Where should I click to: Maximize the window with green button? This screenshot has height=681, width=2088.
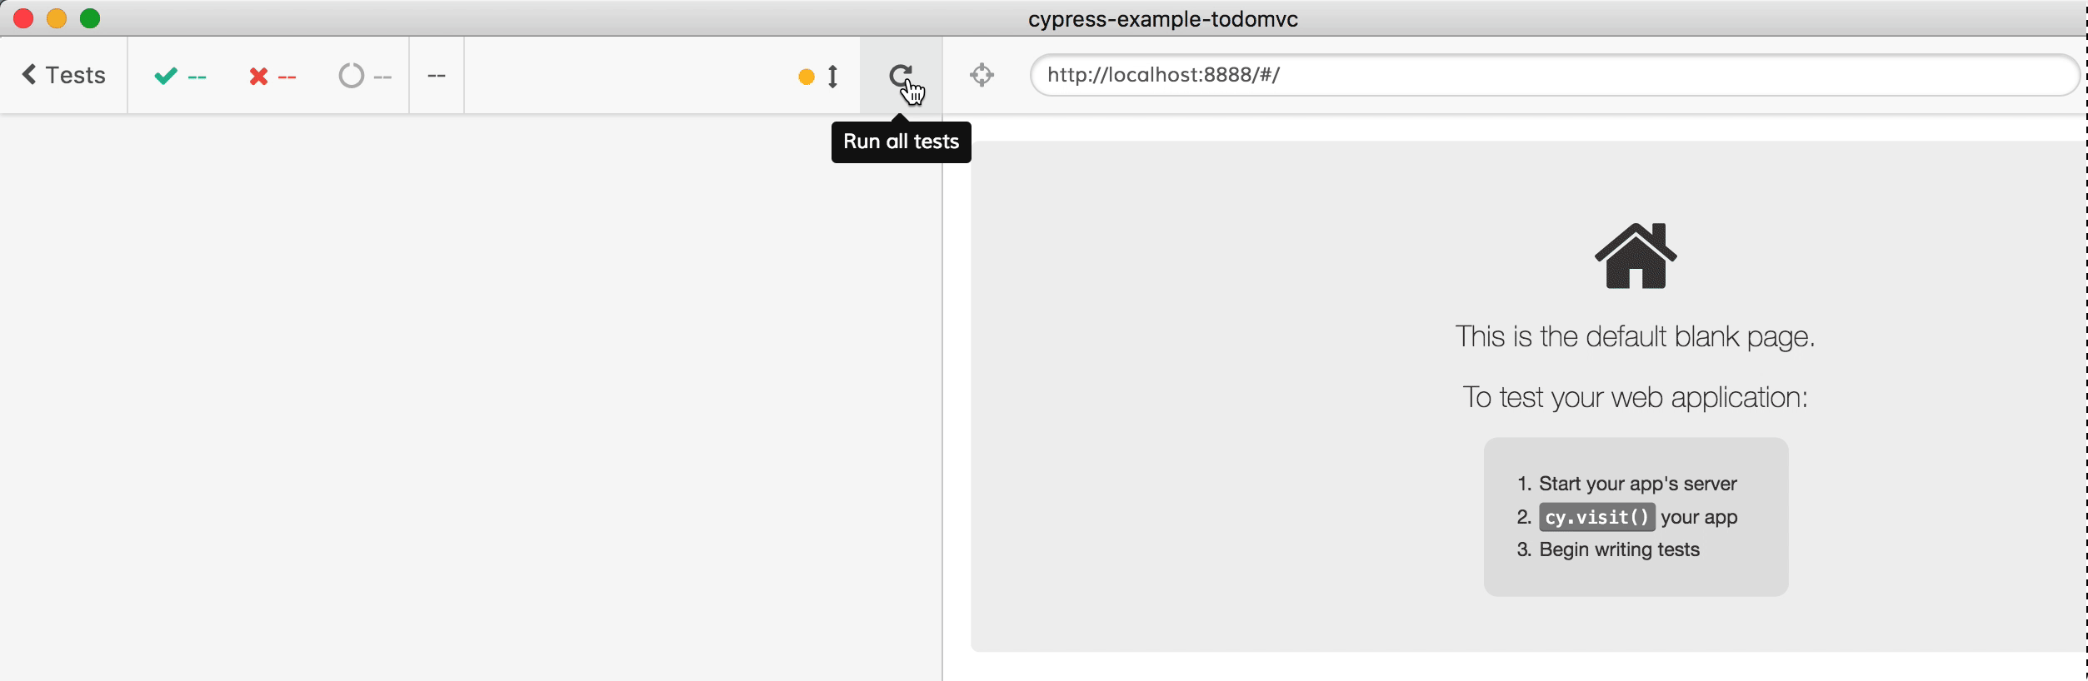tap(90, 18)
